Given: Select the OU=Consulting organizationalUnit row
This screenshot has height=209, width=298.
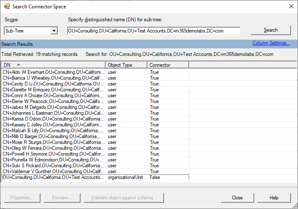Looking at the screenshot, I should (x=53, y=177).
